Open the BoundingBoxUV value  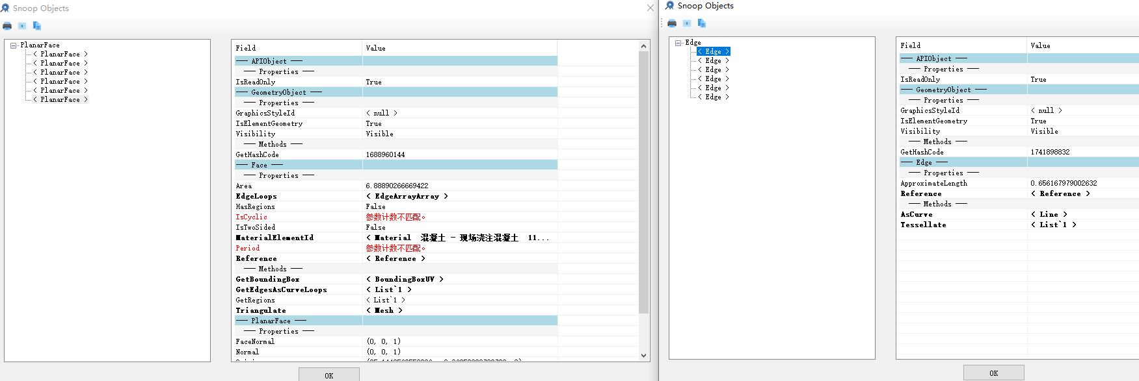coord(405,279)
